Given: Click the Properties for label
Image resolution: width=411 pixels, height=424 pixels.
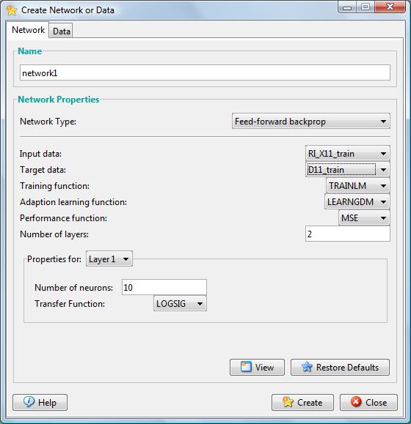Looking at the screenshot, I should click(54, 259).
